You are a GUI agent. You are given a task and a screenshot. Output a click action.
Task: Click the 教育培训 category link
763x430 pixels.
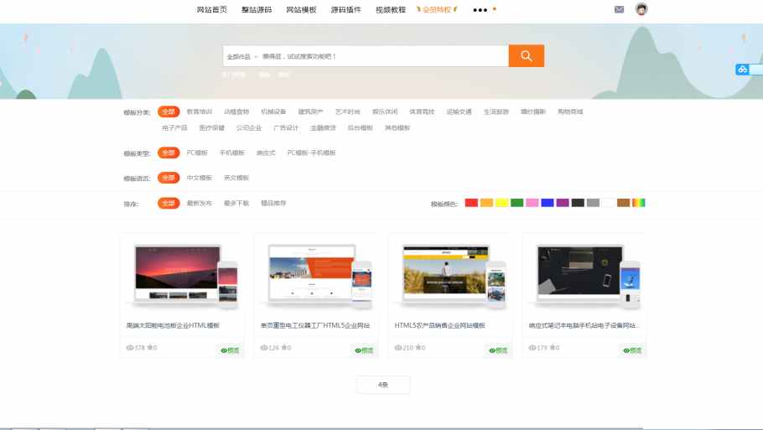point(199,111)
